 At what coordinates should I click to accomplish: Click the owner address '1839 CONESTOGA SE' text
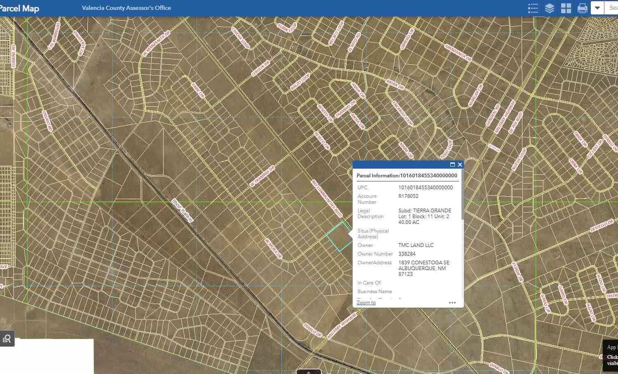[424, 263]
